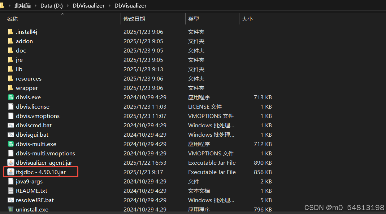Expand the chevron before 此电脑
386x214 pixels.
[x=9, y=5]
